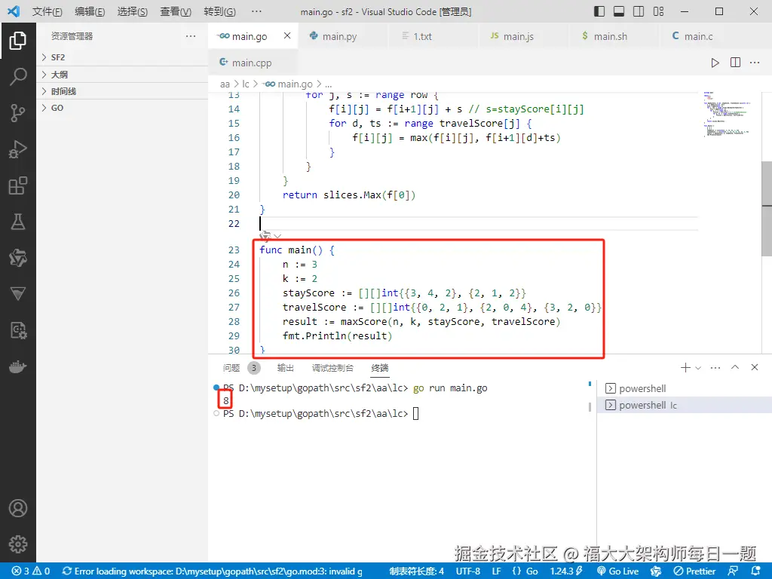Viewport: 772px width, 579px height.
Task: Expand the GO section in Explorer
Action: coord(122,108)
